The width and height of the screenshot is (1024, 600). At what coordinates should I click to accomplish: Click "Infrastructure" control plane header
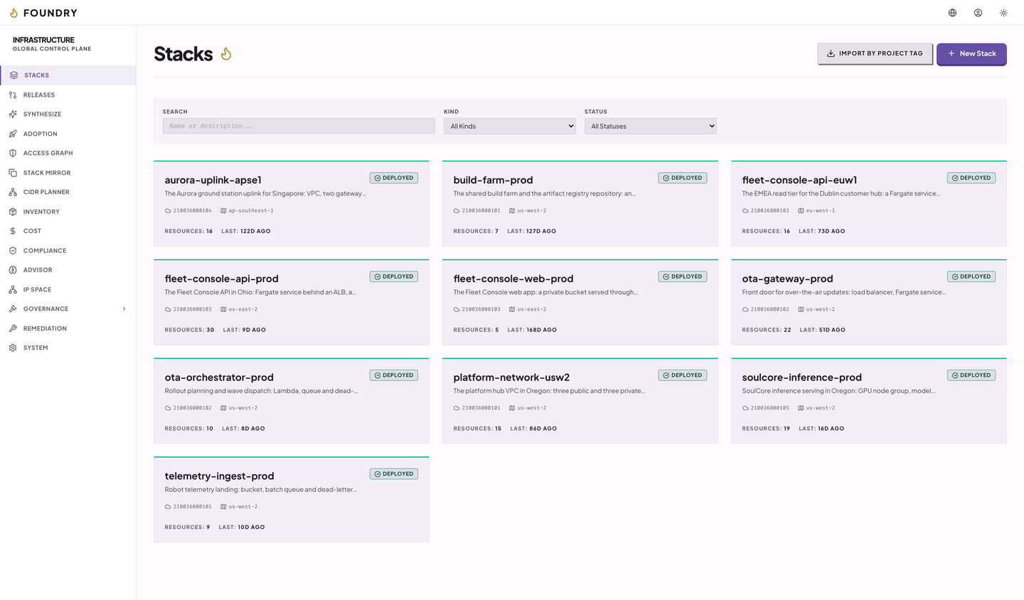pos(43,40)
